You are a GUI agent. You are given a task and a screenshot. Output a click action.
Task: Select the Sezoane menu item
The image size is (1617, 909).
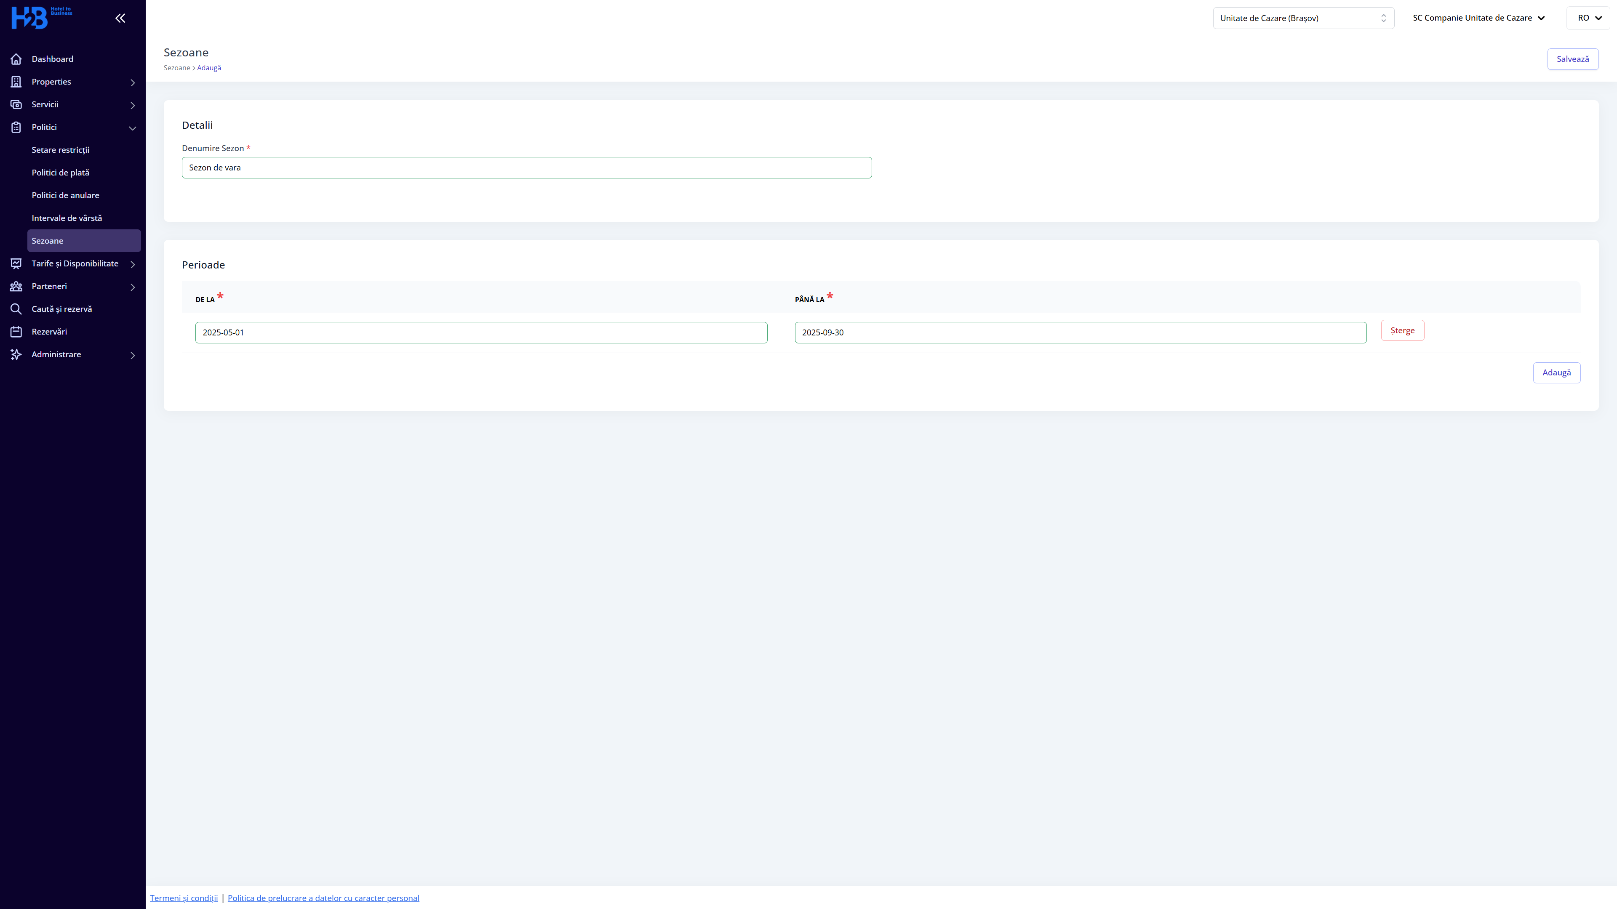tap(83, 240)
